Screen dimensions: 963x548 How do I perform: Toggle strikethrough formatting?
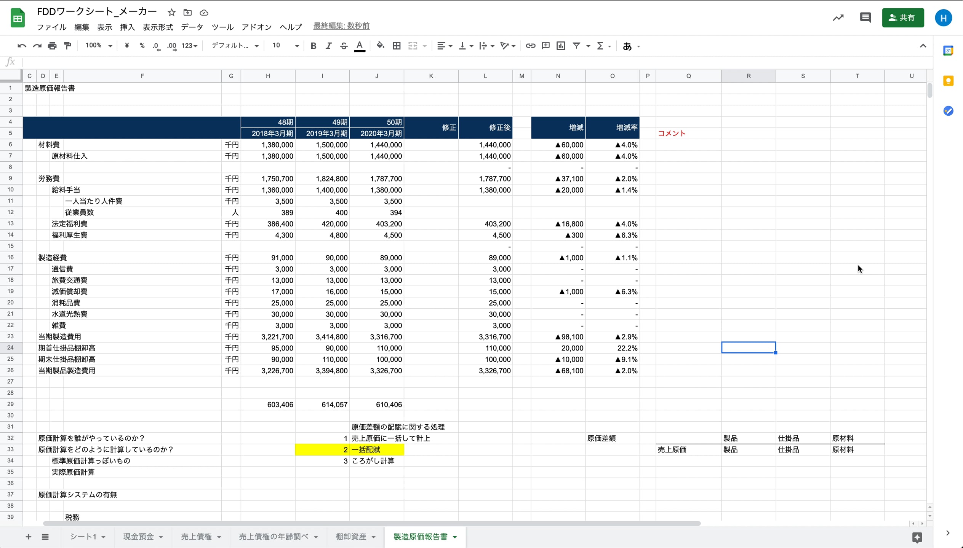pos(344,46)
